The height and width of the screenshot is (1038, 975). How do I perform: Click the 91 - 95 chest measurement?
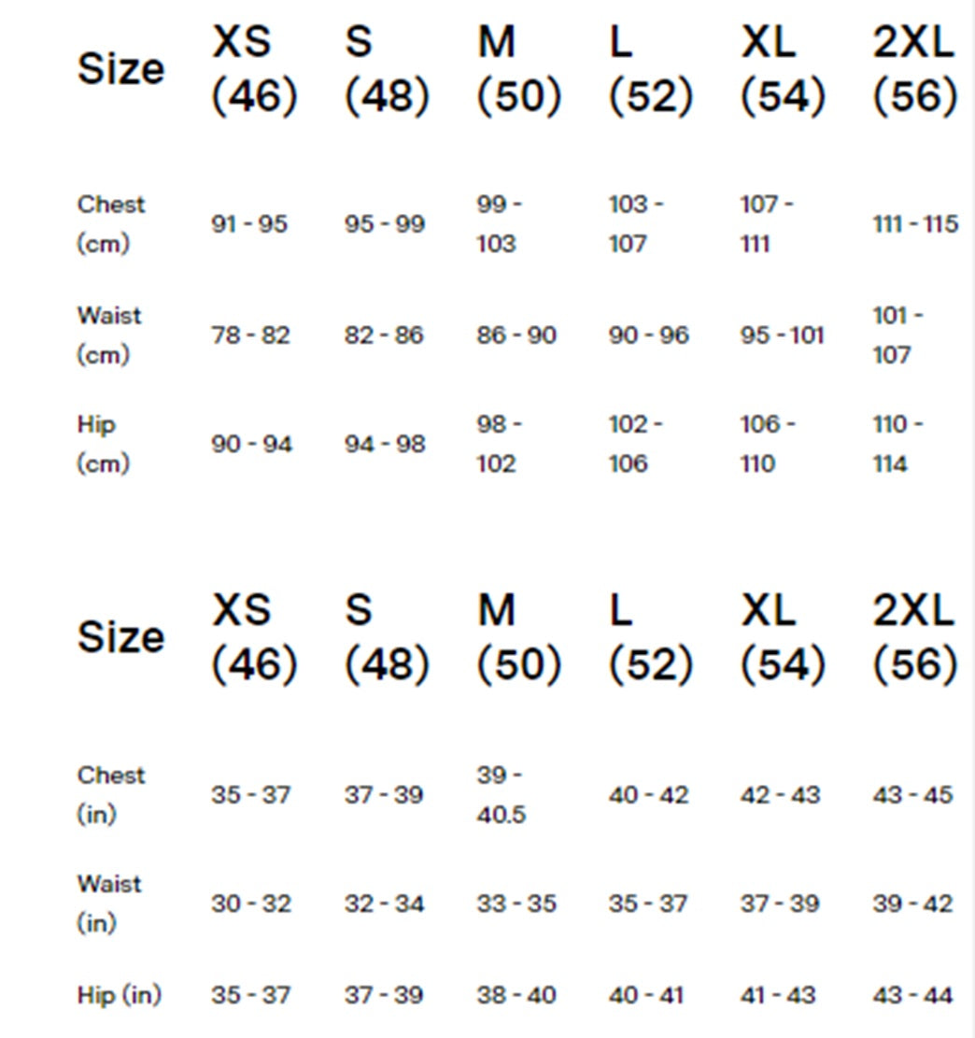249,224
